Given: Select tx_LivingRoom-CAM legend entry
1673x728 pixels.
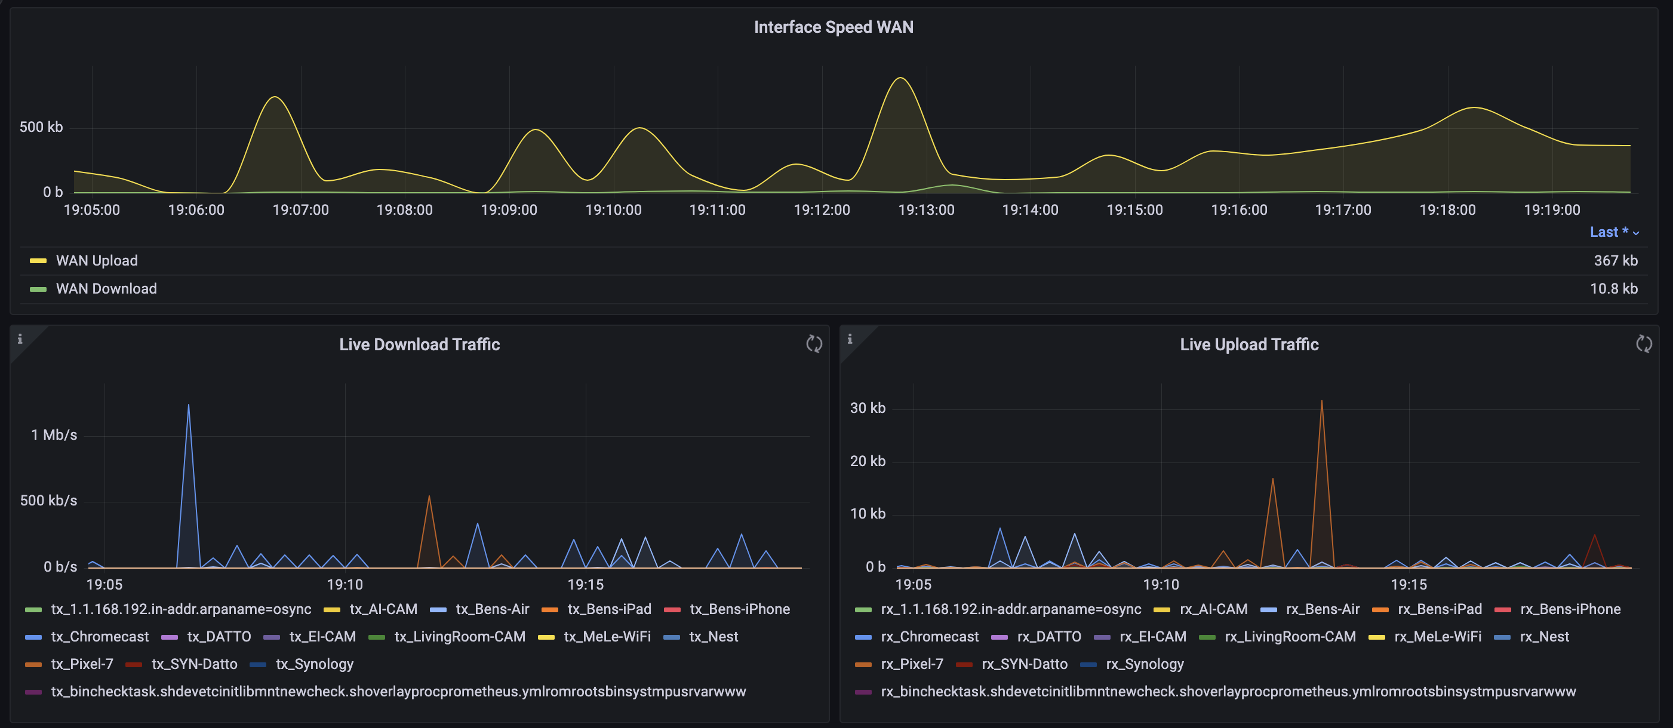Looking at the screenshot, I should [460, 637].
